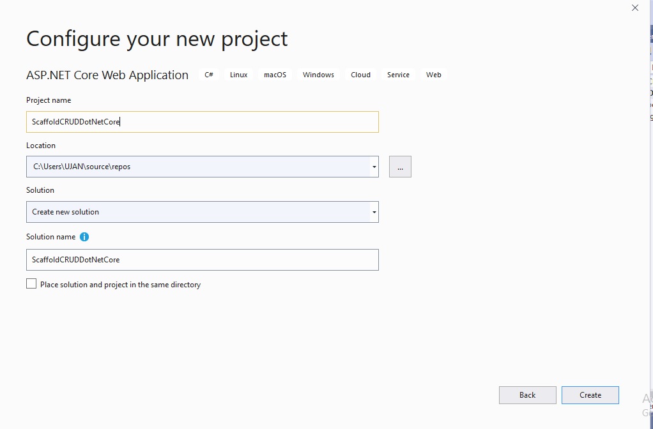
Task: Click the Location path text field
Action: tap(198, 167)
